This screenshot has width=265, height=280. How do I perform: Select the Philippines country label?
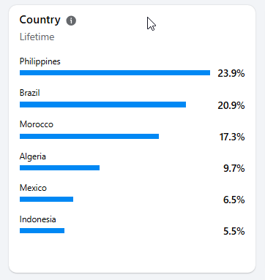pyautogui.click(x=40, y=61)
